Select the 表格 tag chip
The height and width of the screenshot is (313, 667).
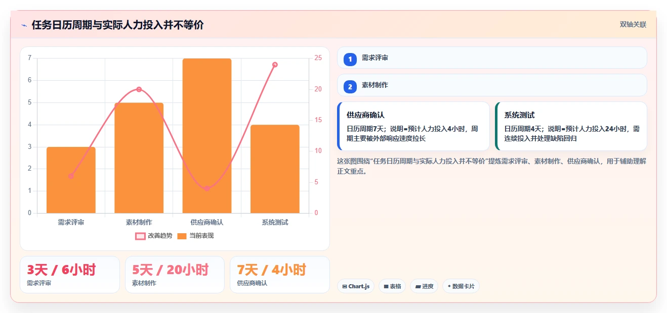(x=392, y=286)
